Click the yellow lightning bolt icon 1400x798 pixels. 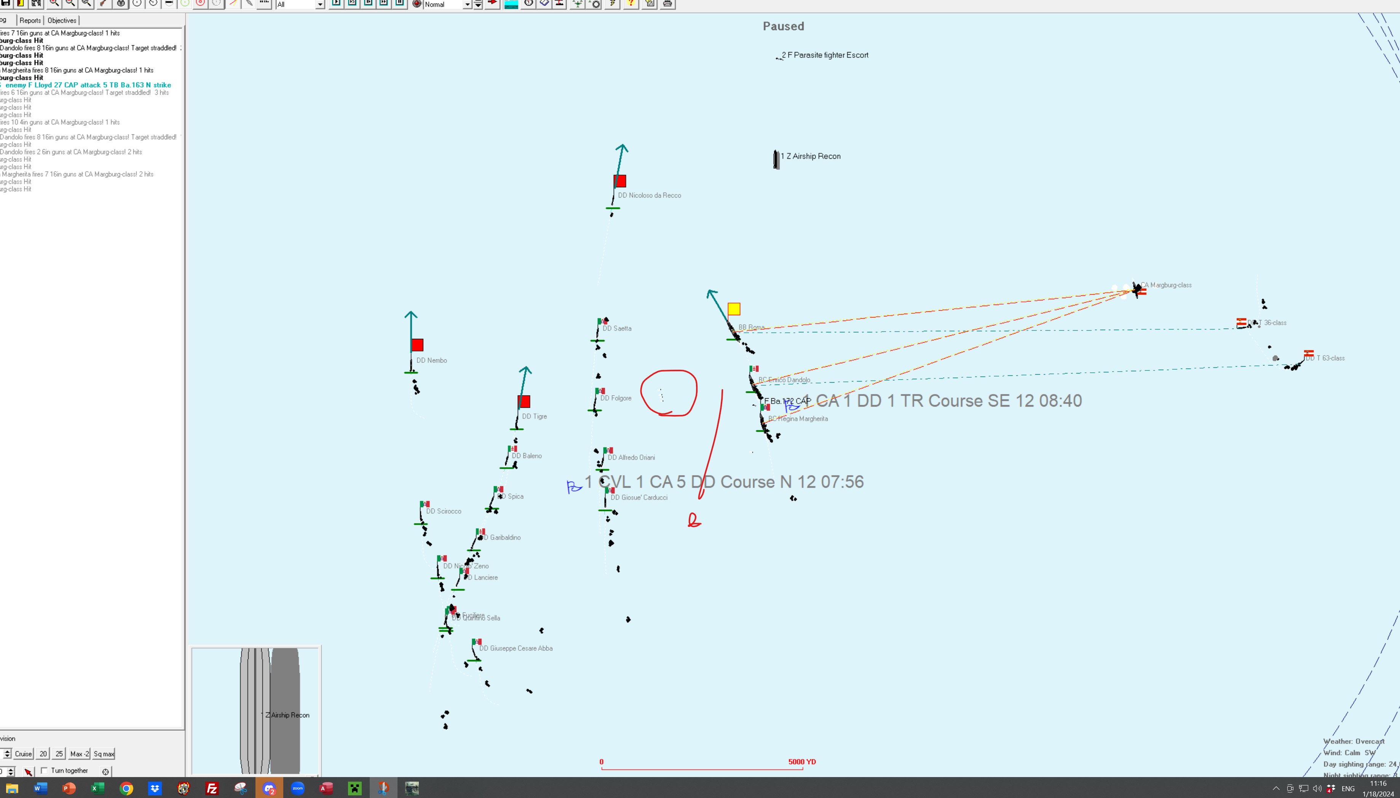[x=613, y=3]
